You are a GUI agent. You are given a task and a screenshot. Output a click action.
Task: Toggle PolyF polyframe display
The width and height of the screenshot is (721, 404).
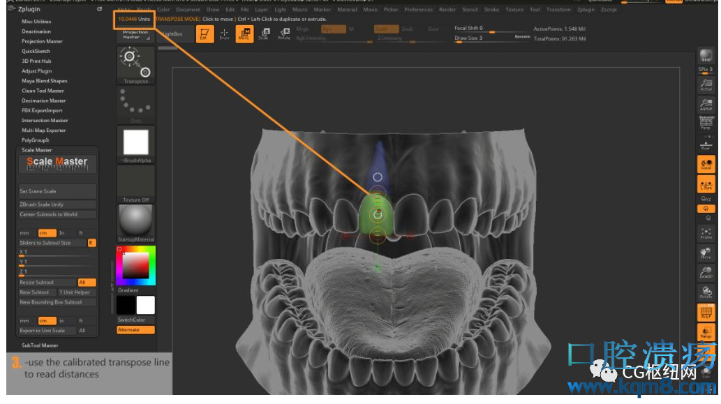tap(706, 313)
